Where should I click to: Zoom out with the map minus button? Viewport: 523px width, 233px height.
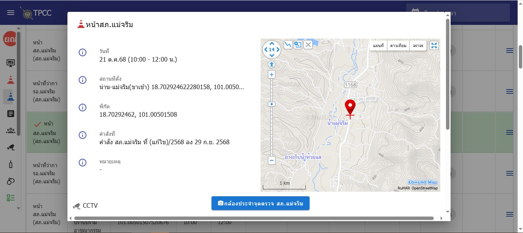(272, 160)
